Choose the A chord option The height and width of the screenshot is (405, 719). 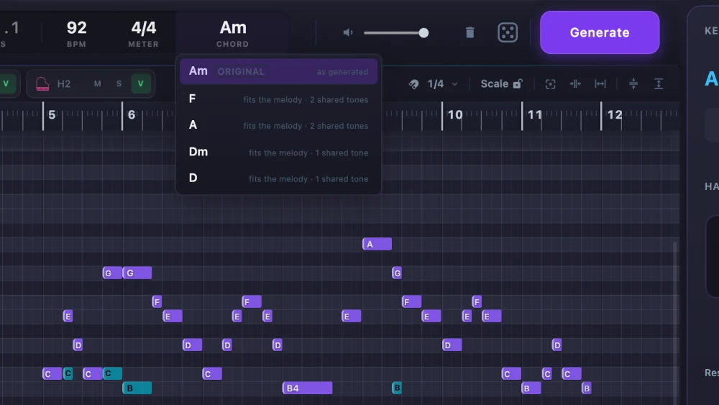click(x=278, y=125)
